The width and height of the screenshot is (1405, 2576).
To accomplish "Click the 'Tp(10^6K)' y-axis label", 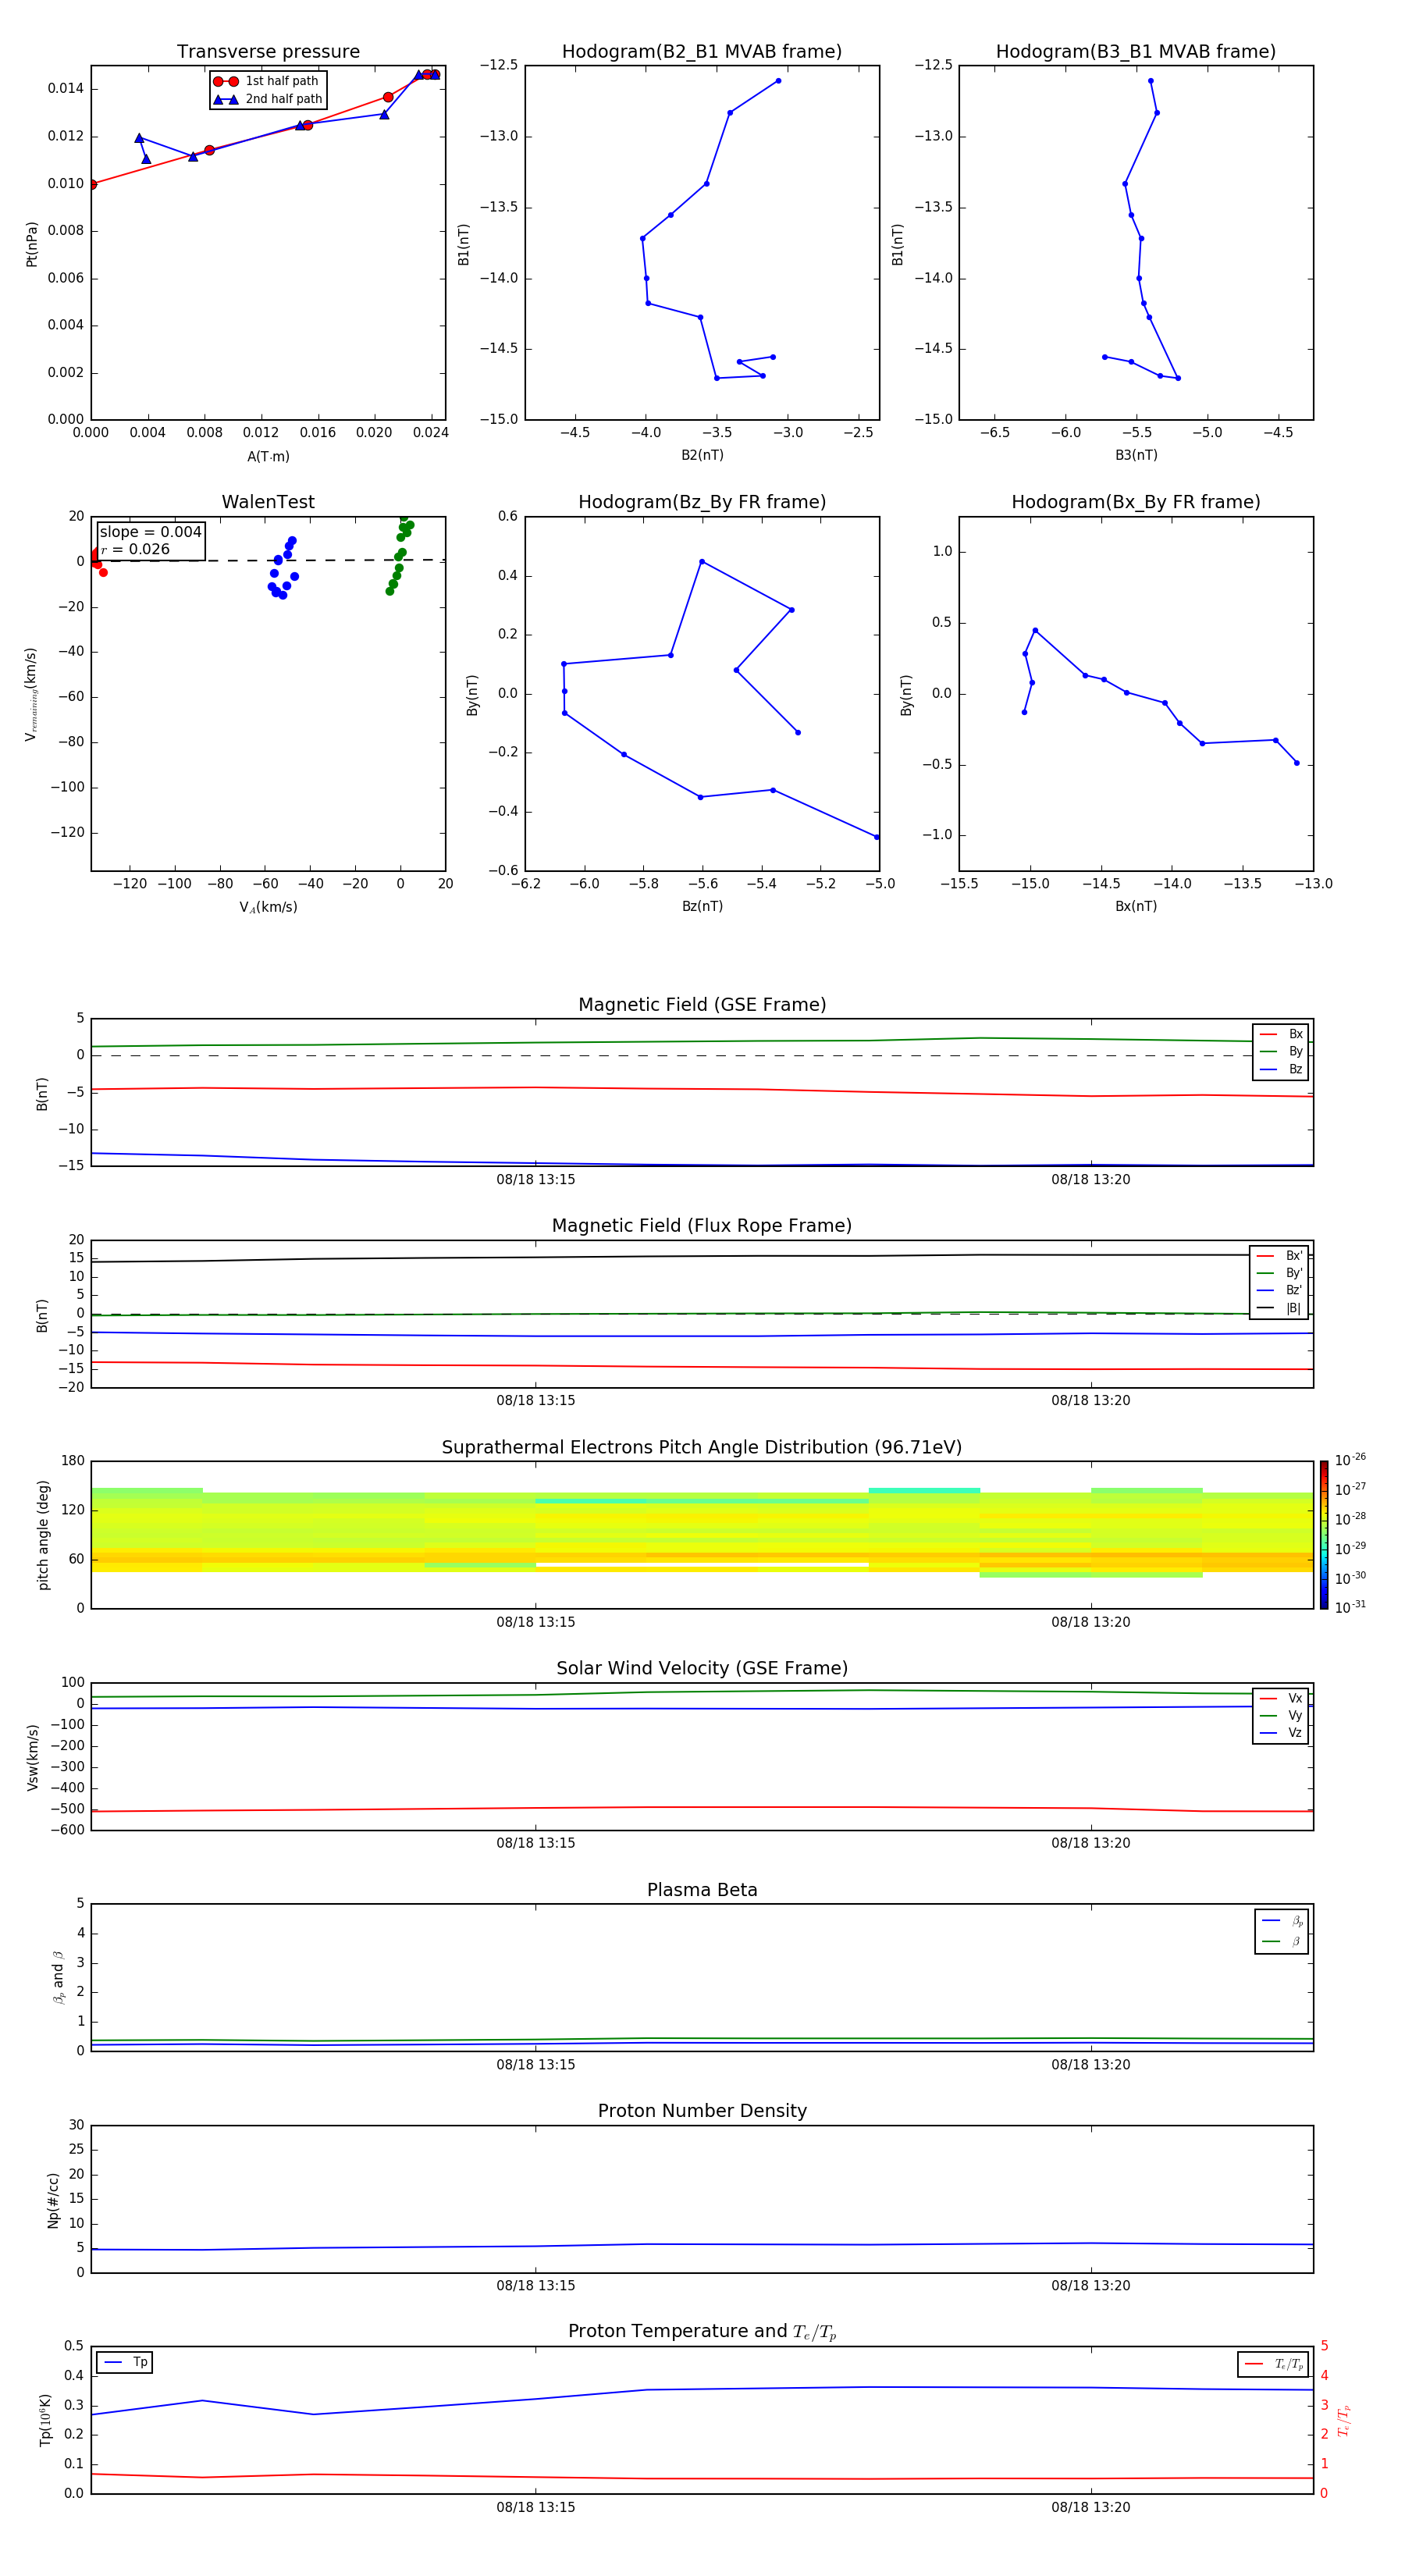I will coord(45,2421).
